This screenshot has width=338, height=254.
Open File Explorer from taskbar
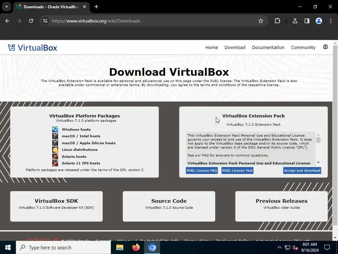pos(119,247)
